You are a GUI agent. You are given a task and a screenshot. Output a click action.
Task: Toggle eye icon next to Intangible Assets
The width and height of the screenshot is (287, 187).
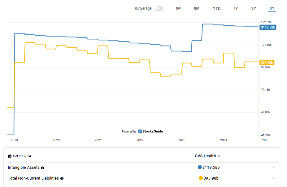click(42, 168)
